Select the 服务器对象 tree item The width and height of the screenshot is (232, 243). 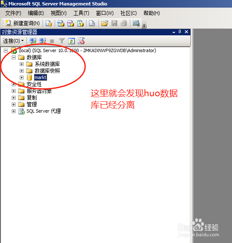[x=39, y=91]
